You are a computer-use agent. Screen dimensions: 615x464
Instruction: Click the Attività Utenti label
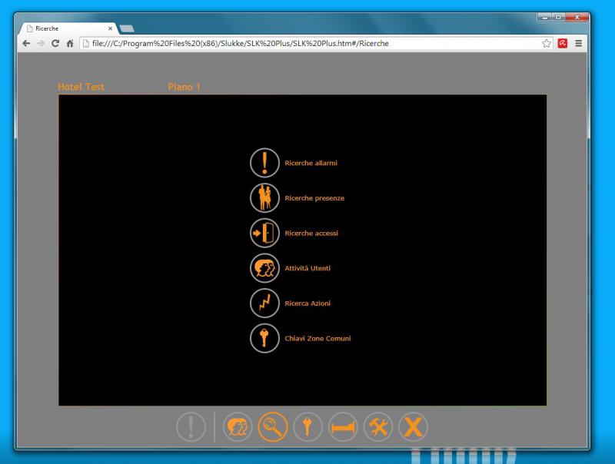307,268
